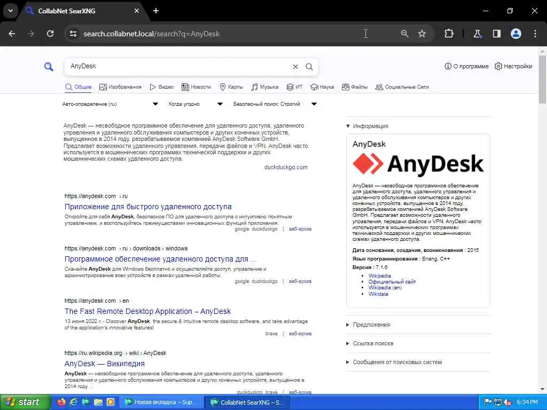Open the profile avatar menu

coord(516,34)
